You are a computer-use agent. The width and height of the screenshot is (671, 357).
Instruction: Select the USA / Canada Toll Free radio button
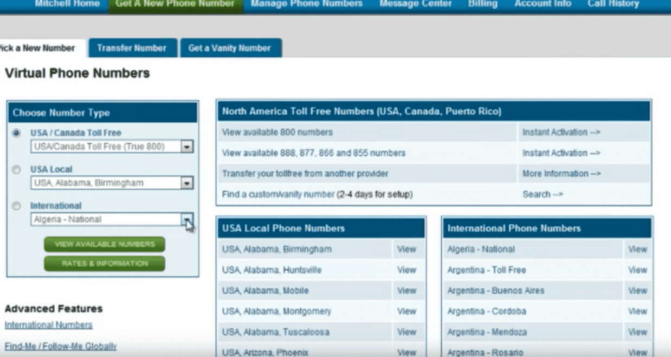[17, 133]
